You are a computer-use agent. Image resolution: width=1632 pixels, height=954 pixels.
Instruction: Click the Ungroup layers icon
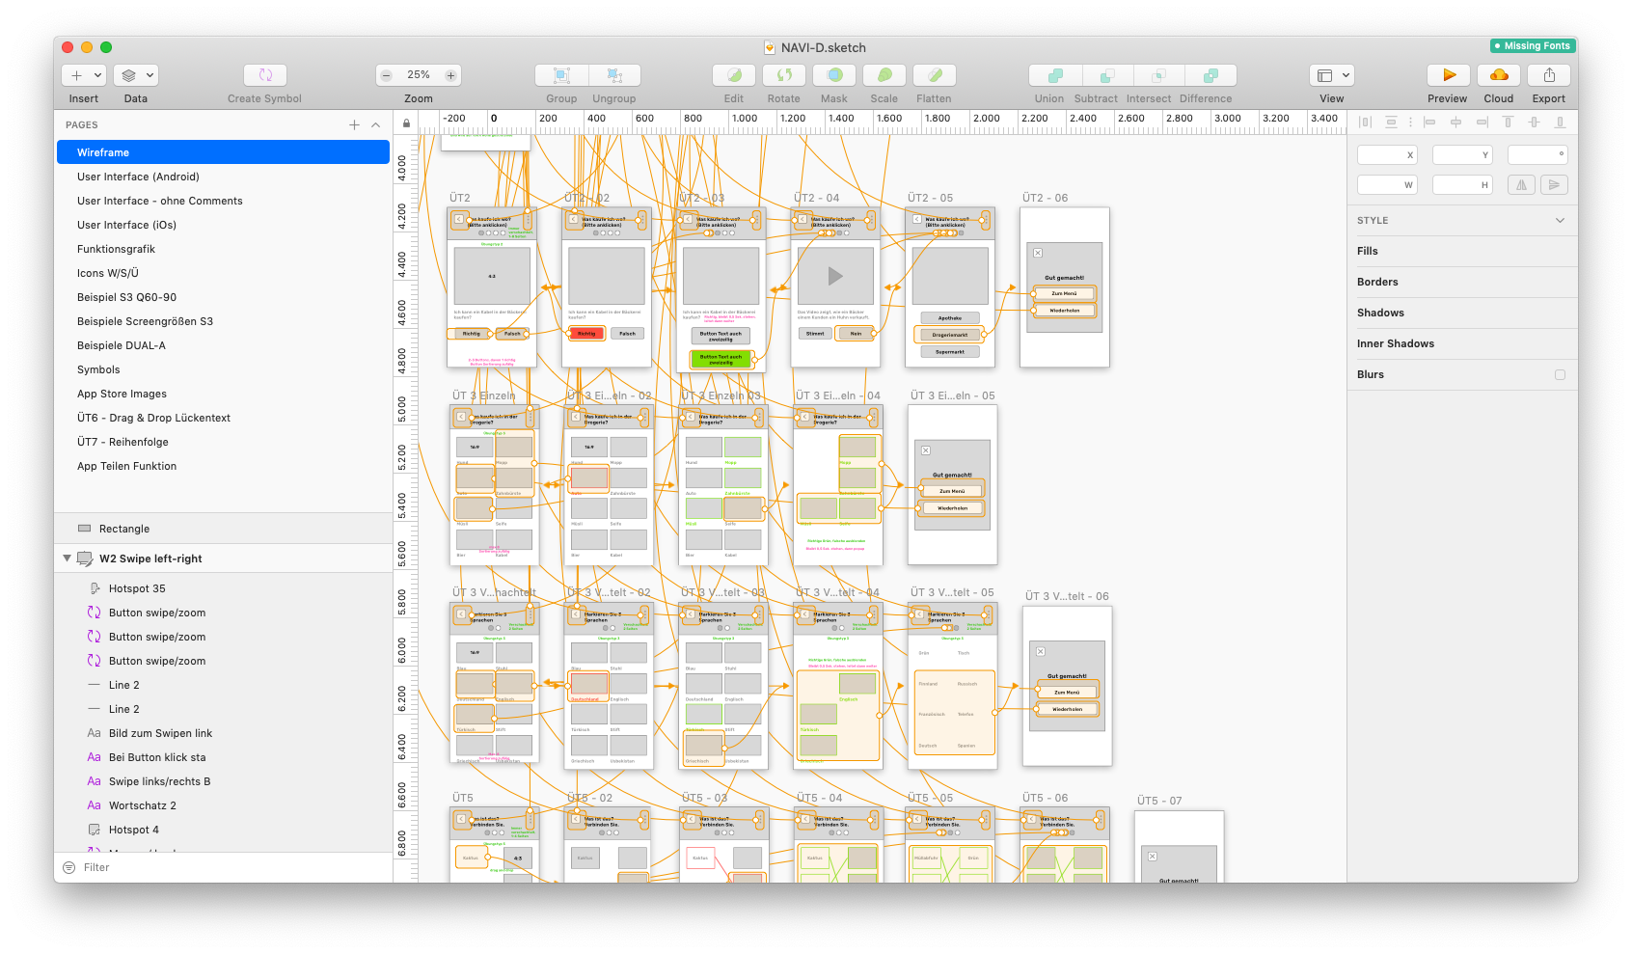tap(614, 75)
